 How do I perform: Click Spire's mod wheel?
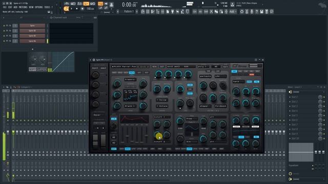[x=104, y=141]
